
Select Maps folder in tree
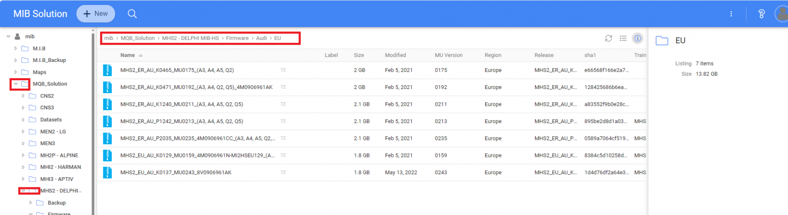(39, 72)
